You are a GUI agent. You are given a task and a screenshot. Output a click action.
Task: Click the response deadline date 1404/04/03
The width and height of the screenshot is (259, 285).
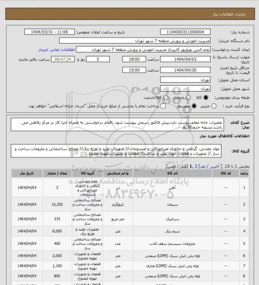pyautogui.click(x=185, y=59)
